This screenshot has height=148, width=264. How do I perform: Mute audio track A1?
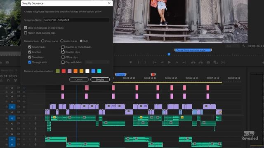(24, 118)
